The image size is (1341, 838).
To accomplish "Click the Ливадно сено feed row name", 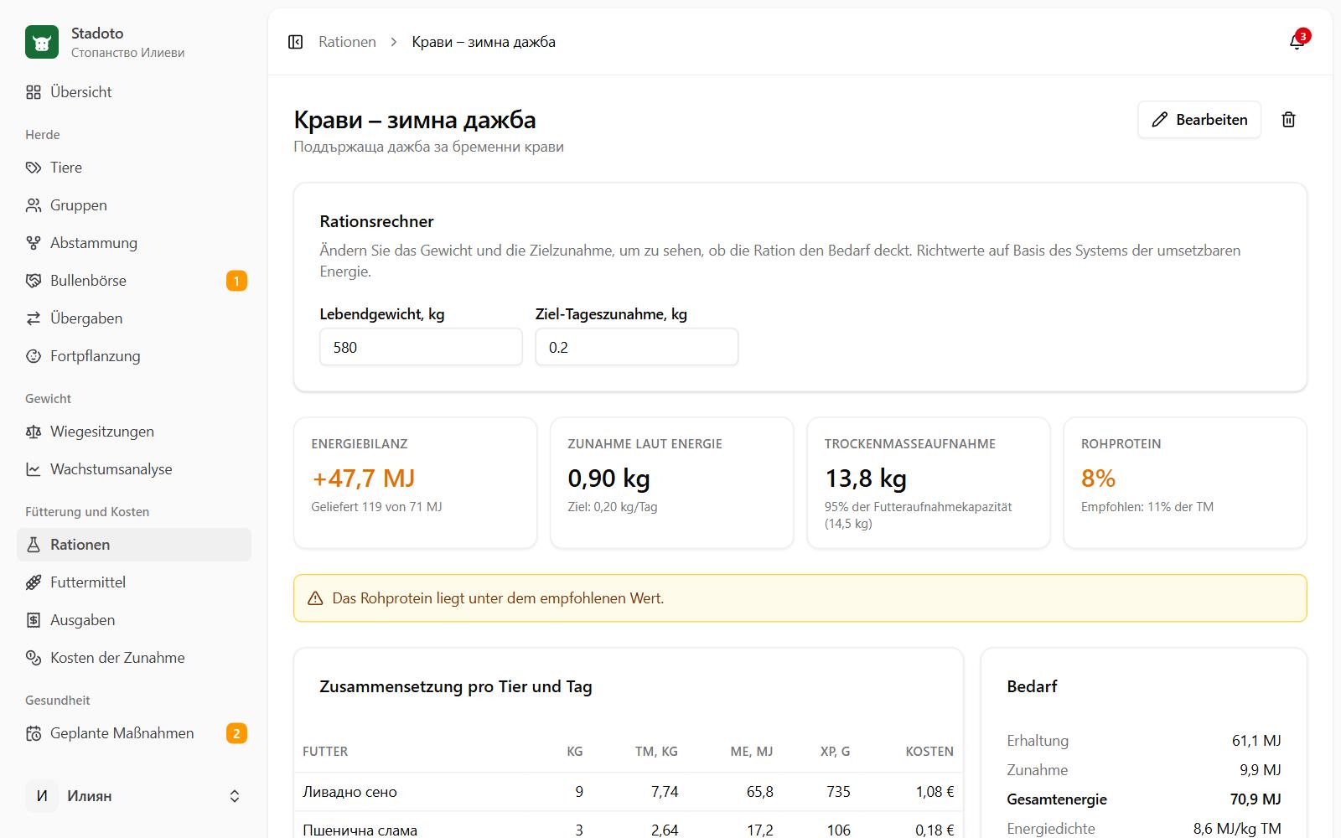I will [349, 792].
